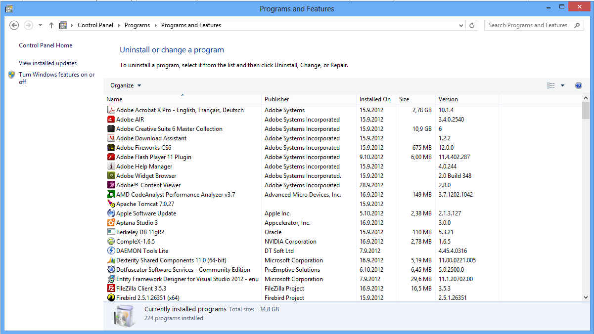
Task: Expand the address bar history dropdown
Action: pos(461,25)
